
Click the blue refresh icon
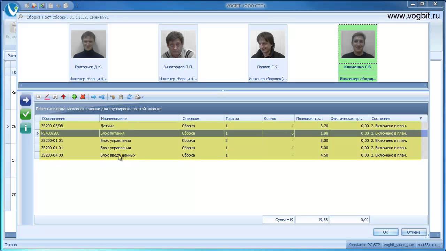click(129, 97)
